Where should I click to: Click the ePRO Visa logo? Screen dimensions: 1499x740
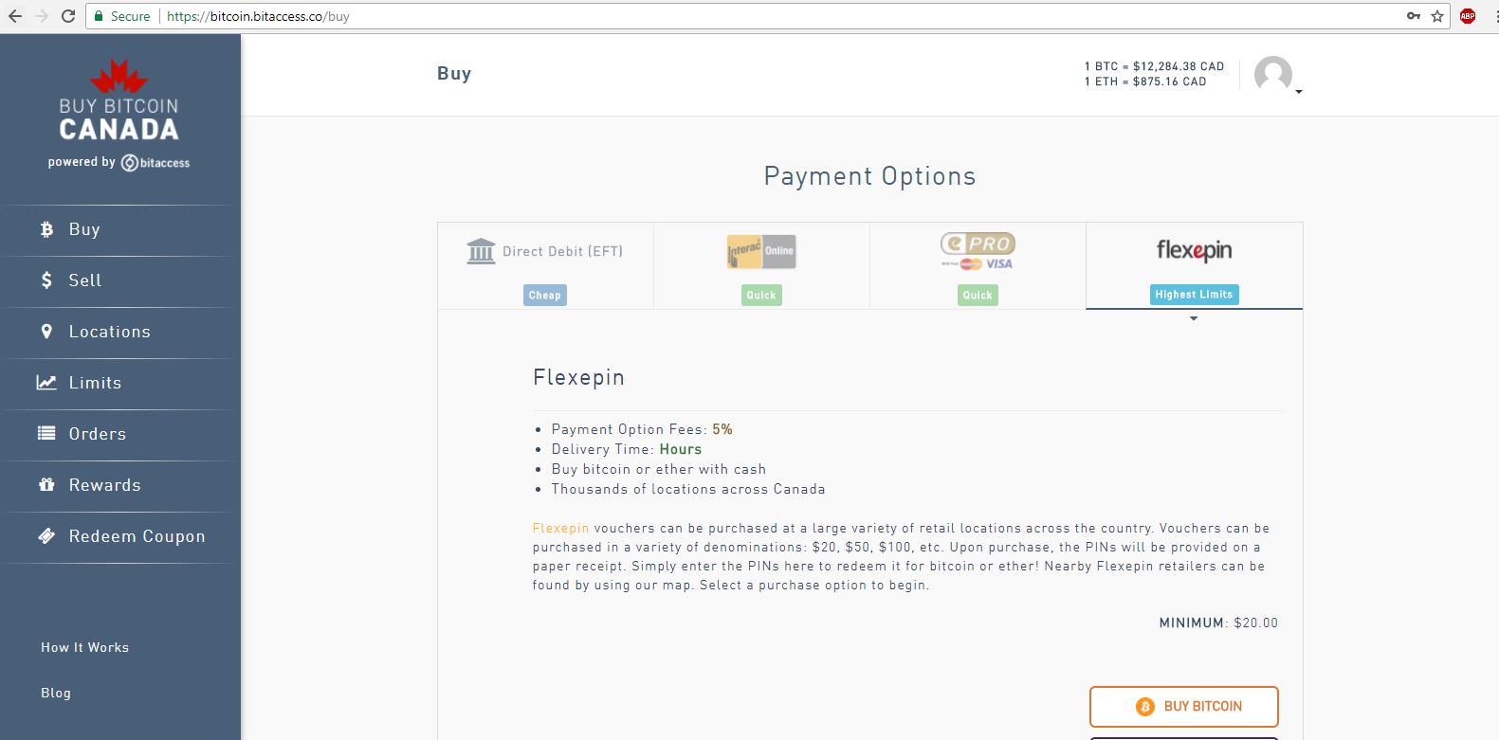point(978,251)
